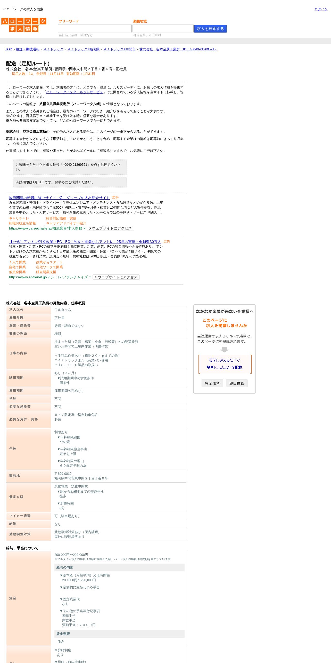Click the ハローワーク求人情報 logo
Screen dimensions: 331x663
(x=24, y=25)
